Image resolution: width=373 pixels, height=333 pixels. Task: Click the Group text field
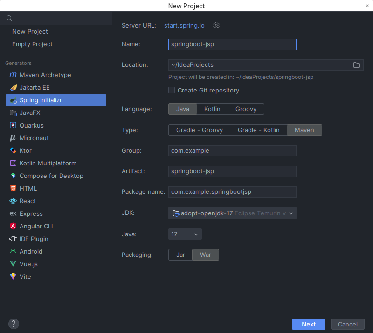[232, 151]
